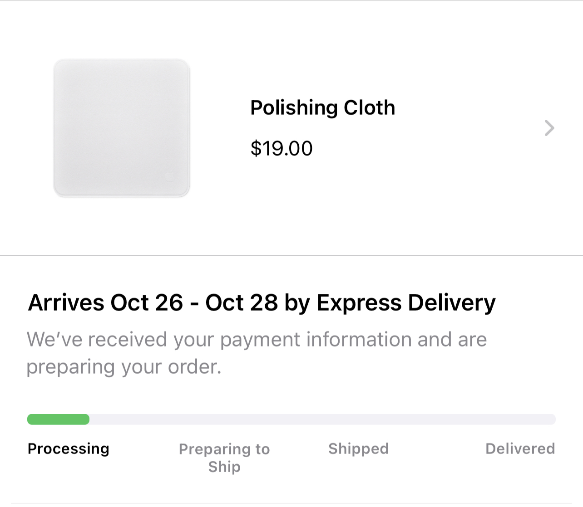Select the Delivered status step

(520, 449)
